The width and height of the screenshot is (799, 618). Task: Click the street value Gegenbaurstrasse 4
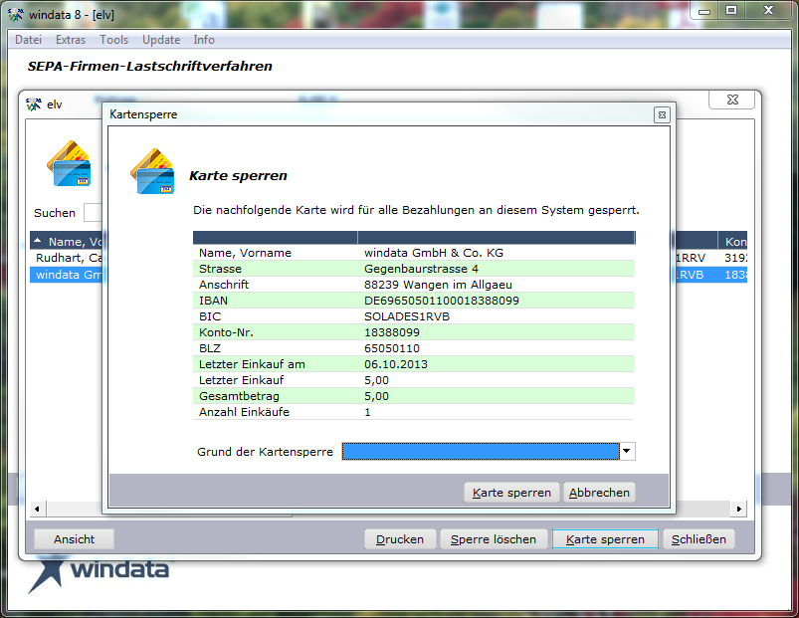pos(421,269)
